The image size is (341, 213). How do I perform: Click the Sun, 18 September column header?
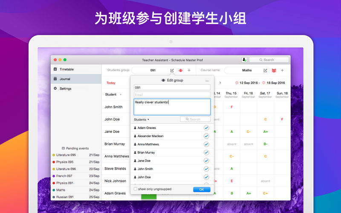pos(282,95)
